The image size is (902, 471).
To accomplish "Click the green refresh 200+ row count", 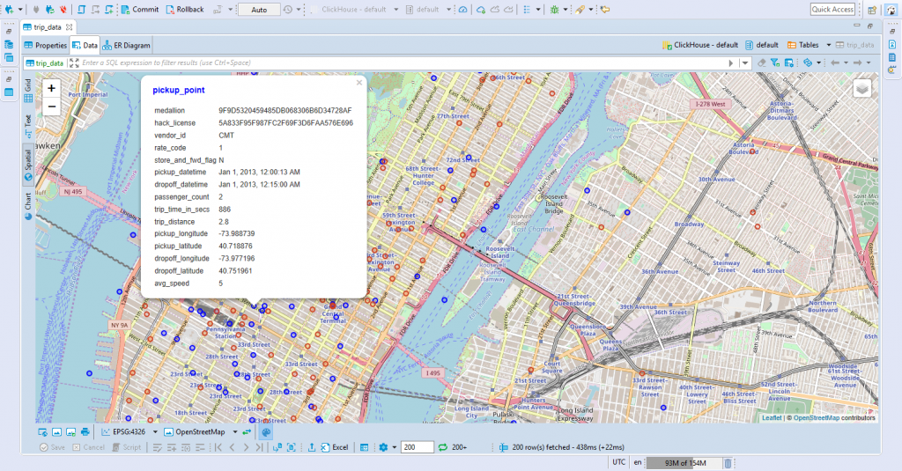I will point(453,447).
